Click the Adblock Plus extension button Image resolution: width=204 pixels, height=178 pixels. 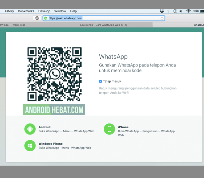coord(37,18)
